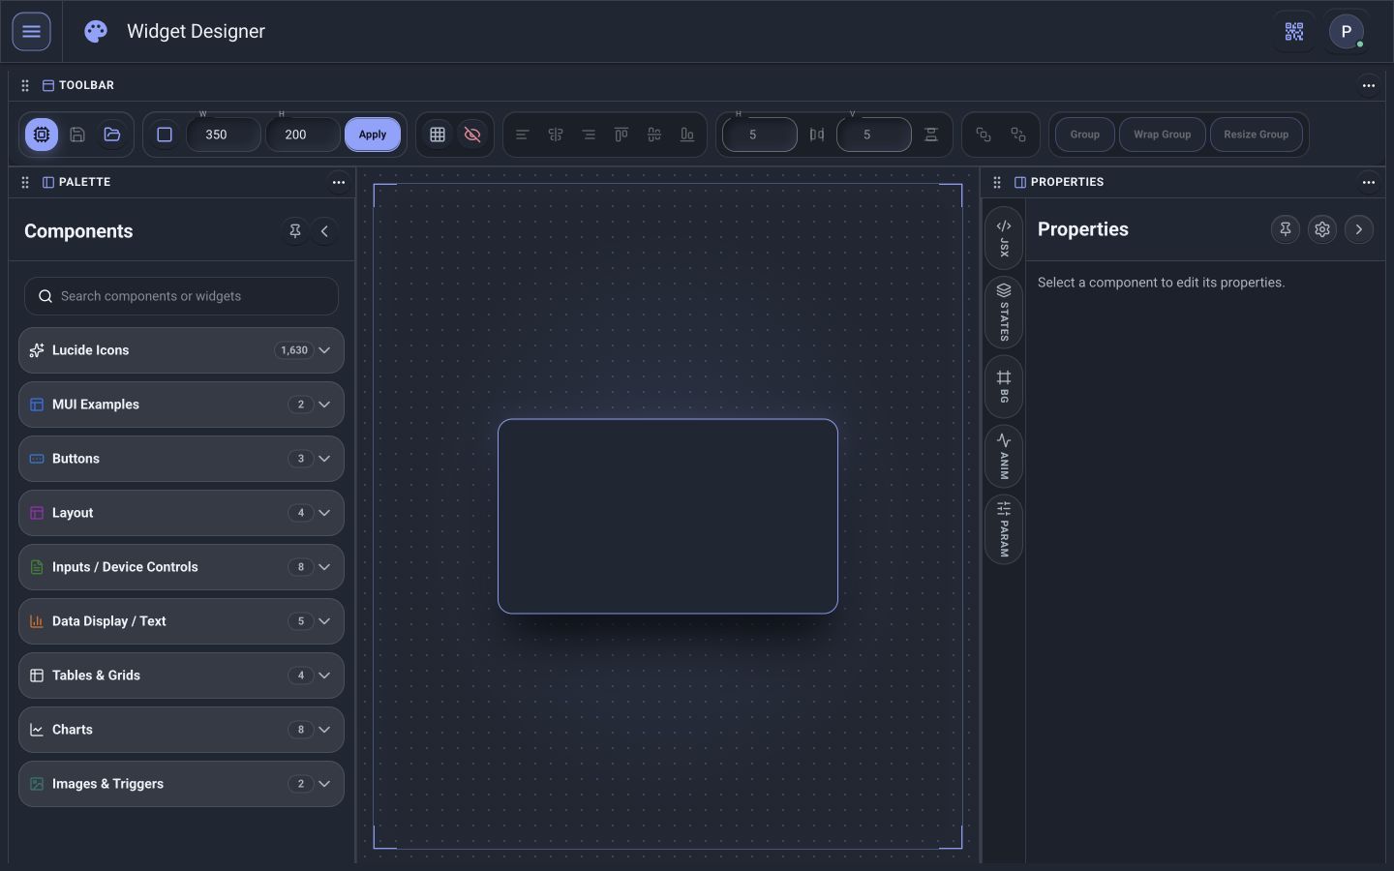
Task: Expand the Tables & Grids category
Action: tap(181, 676)
